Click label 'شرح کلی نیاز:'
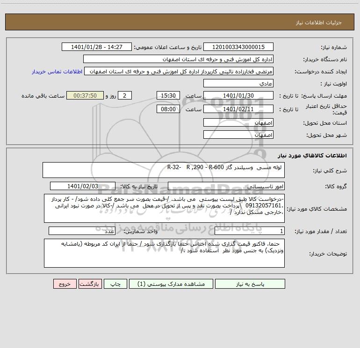The width and height of the screenshot is (360, 348). coord(330,170)
